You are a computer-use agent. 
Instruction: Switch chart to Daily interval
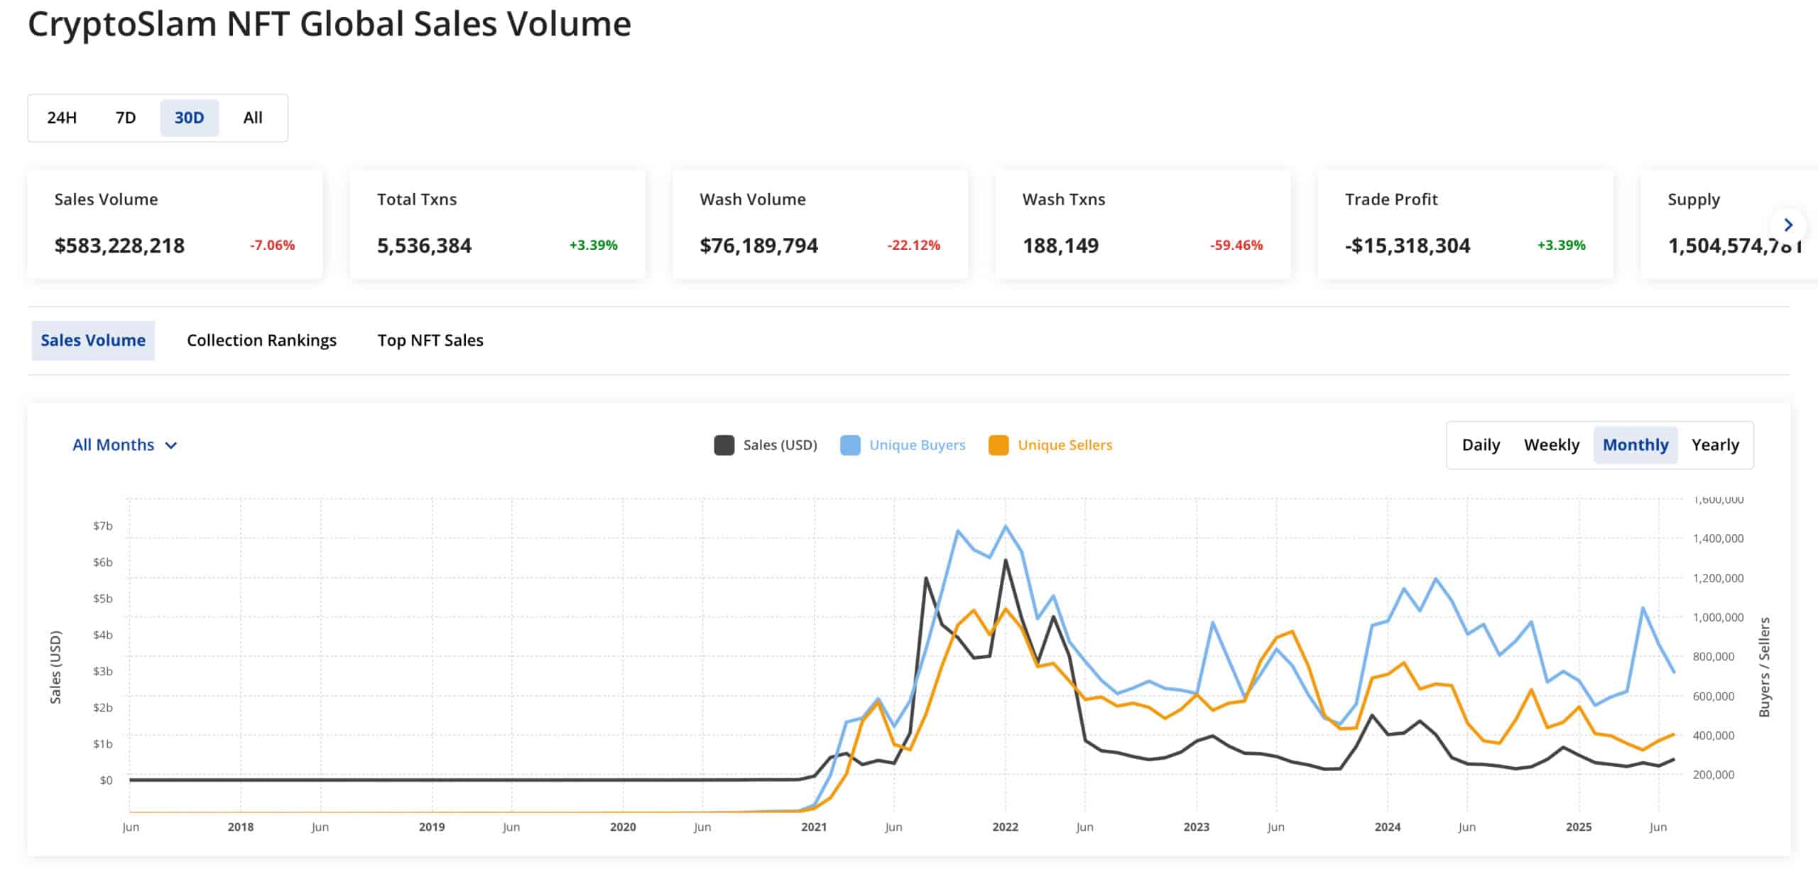coord(1481,445)
